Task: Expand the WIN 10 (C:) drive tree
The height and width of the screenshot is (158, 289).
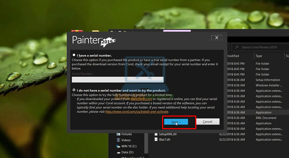Action: (x=113, y=146)
